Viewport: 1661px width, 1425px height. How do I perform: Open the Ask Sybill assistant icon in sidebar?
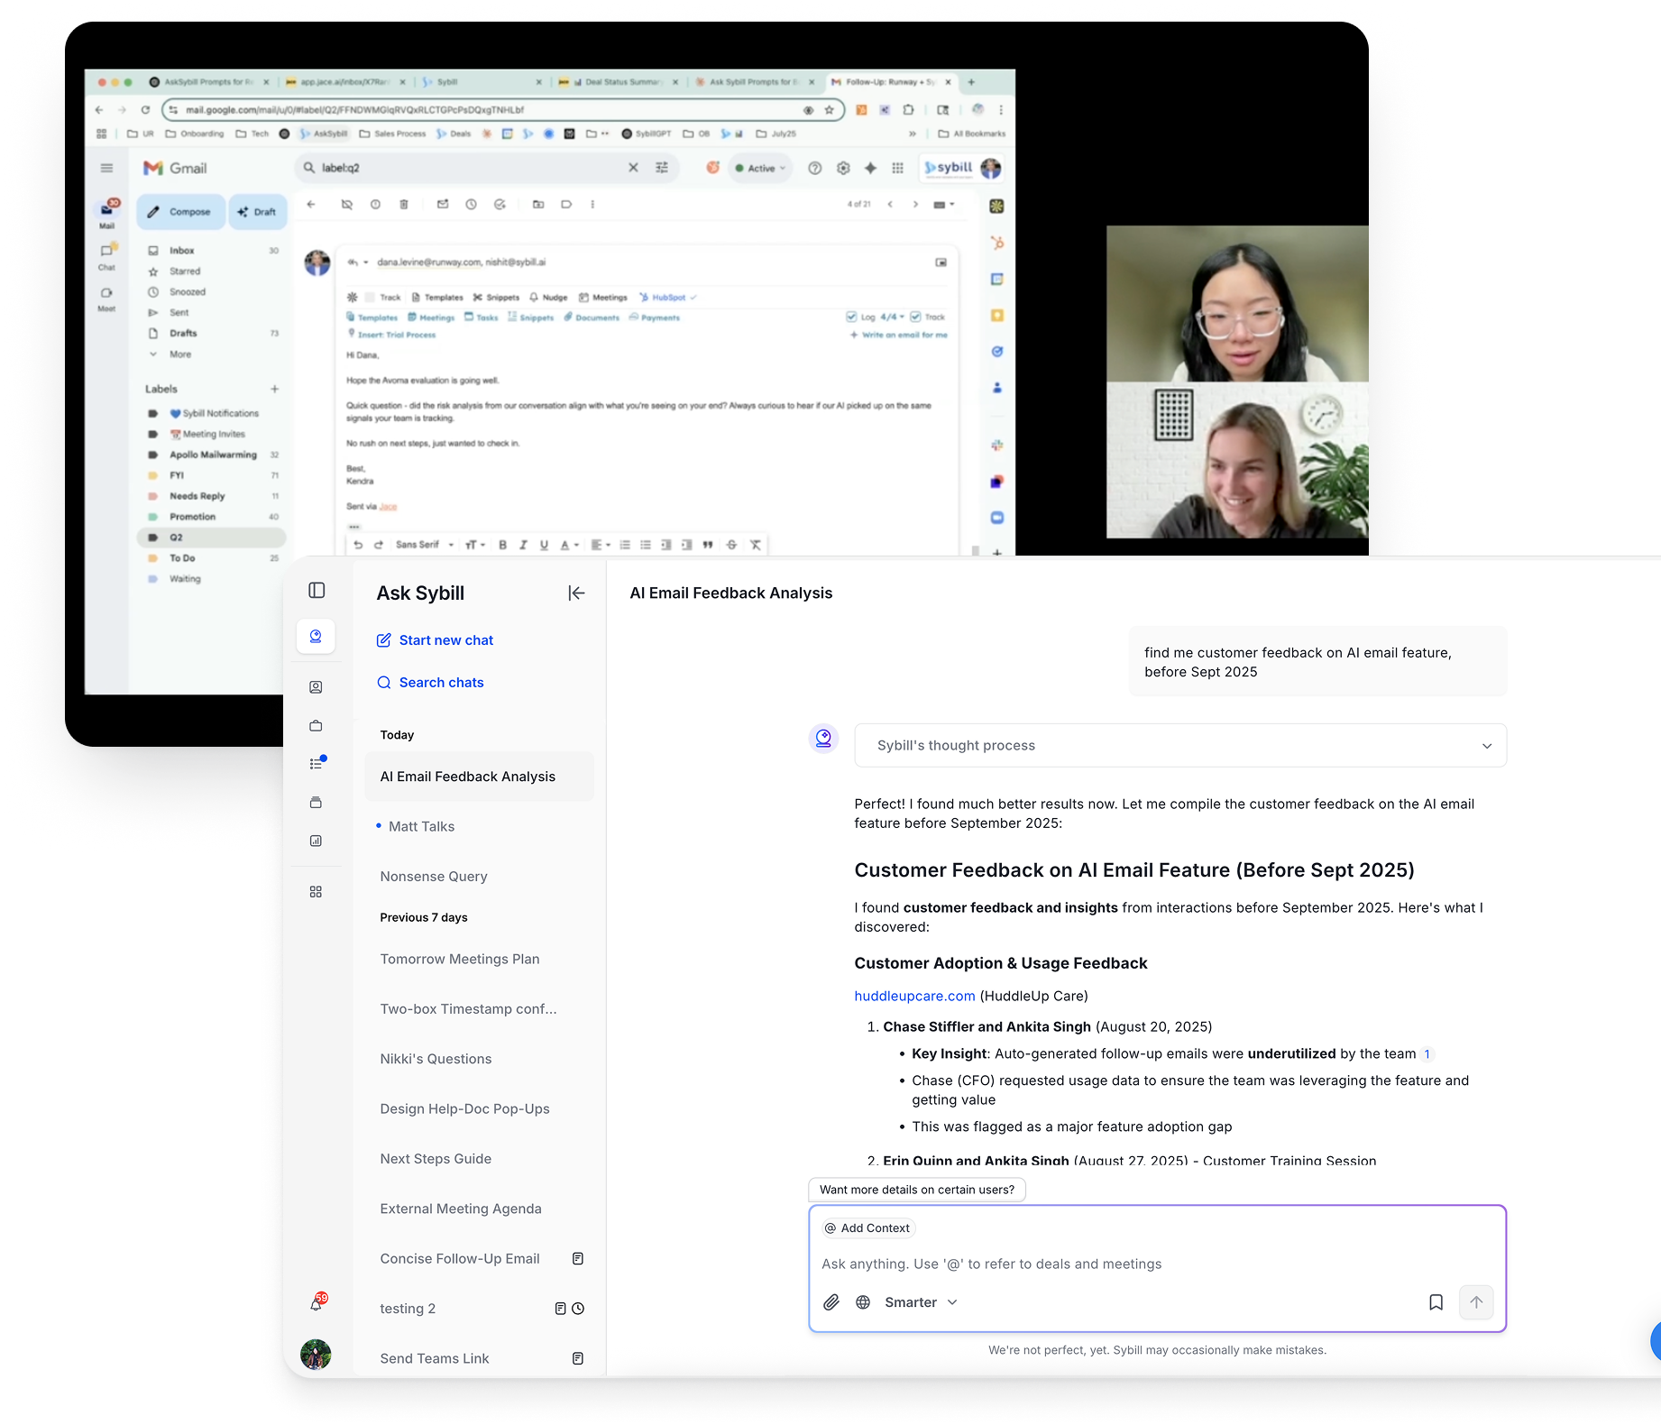tap(316, 637)
